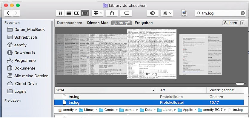
Task: Click Applic folder in path bar
Action: 185,110
